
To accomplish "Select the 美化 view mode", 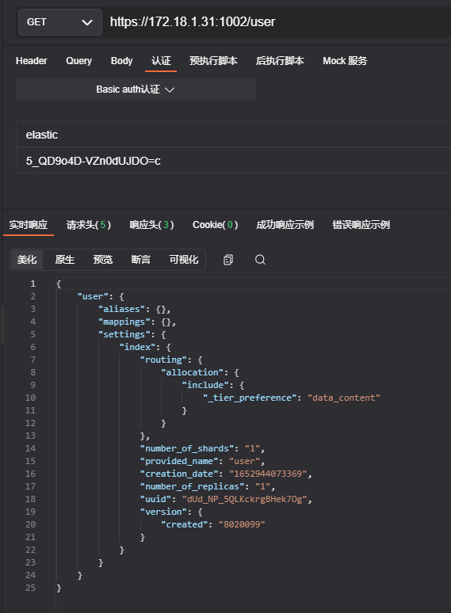I will pyautogui.click(x=27, y=260).
